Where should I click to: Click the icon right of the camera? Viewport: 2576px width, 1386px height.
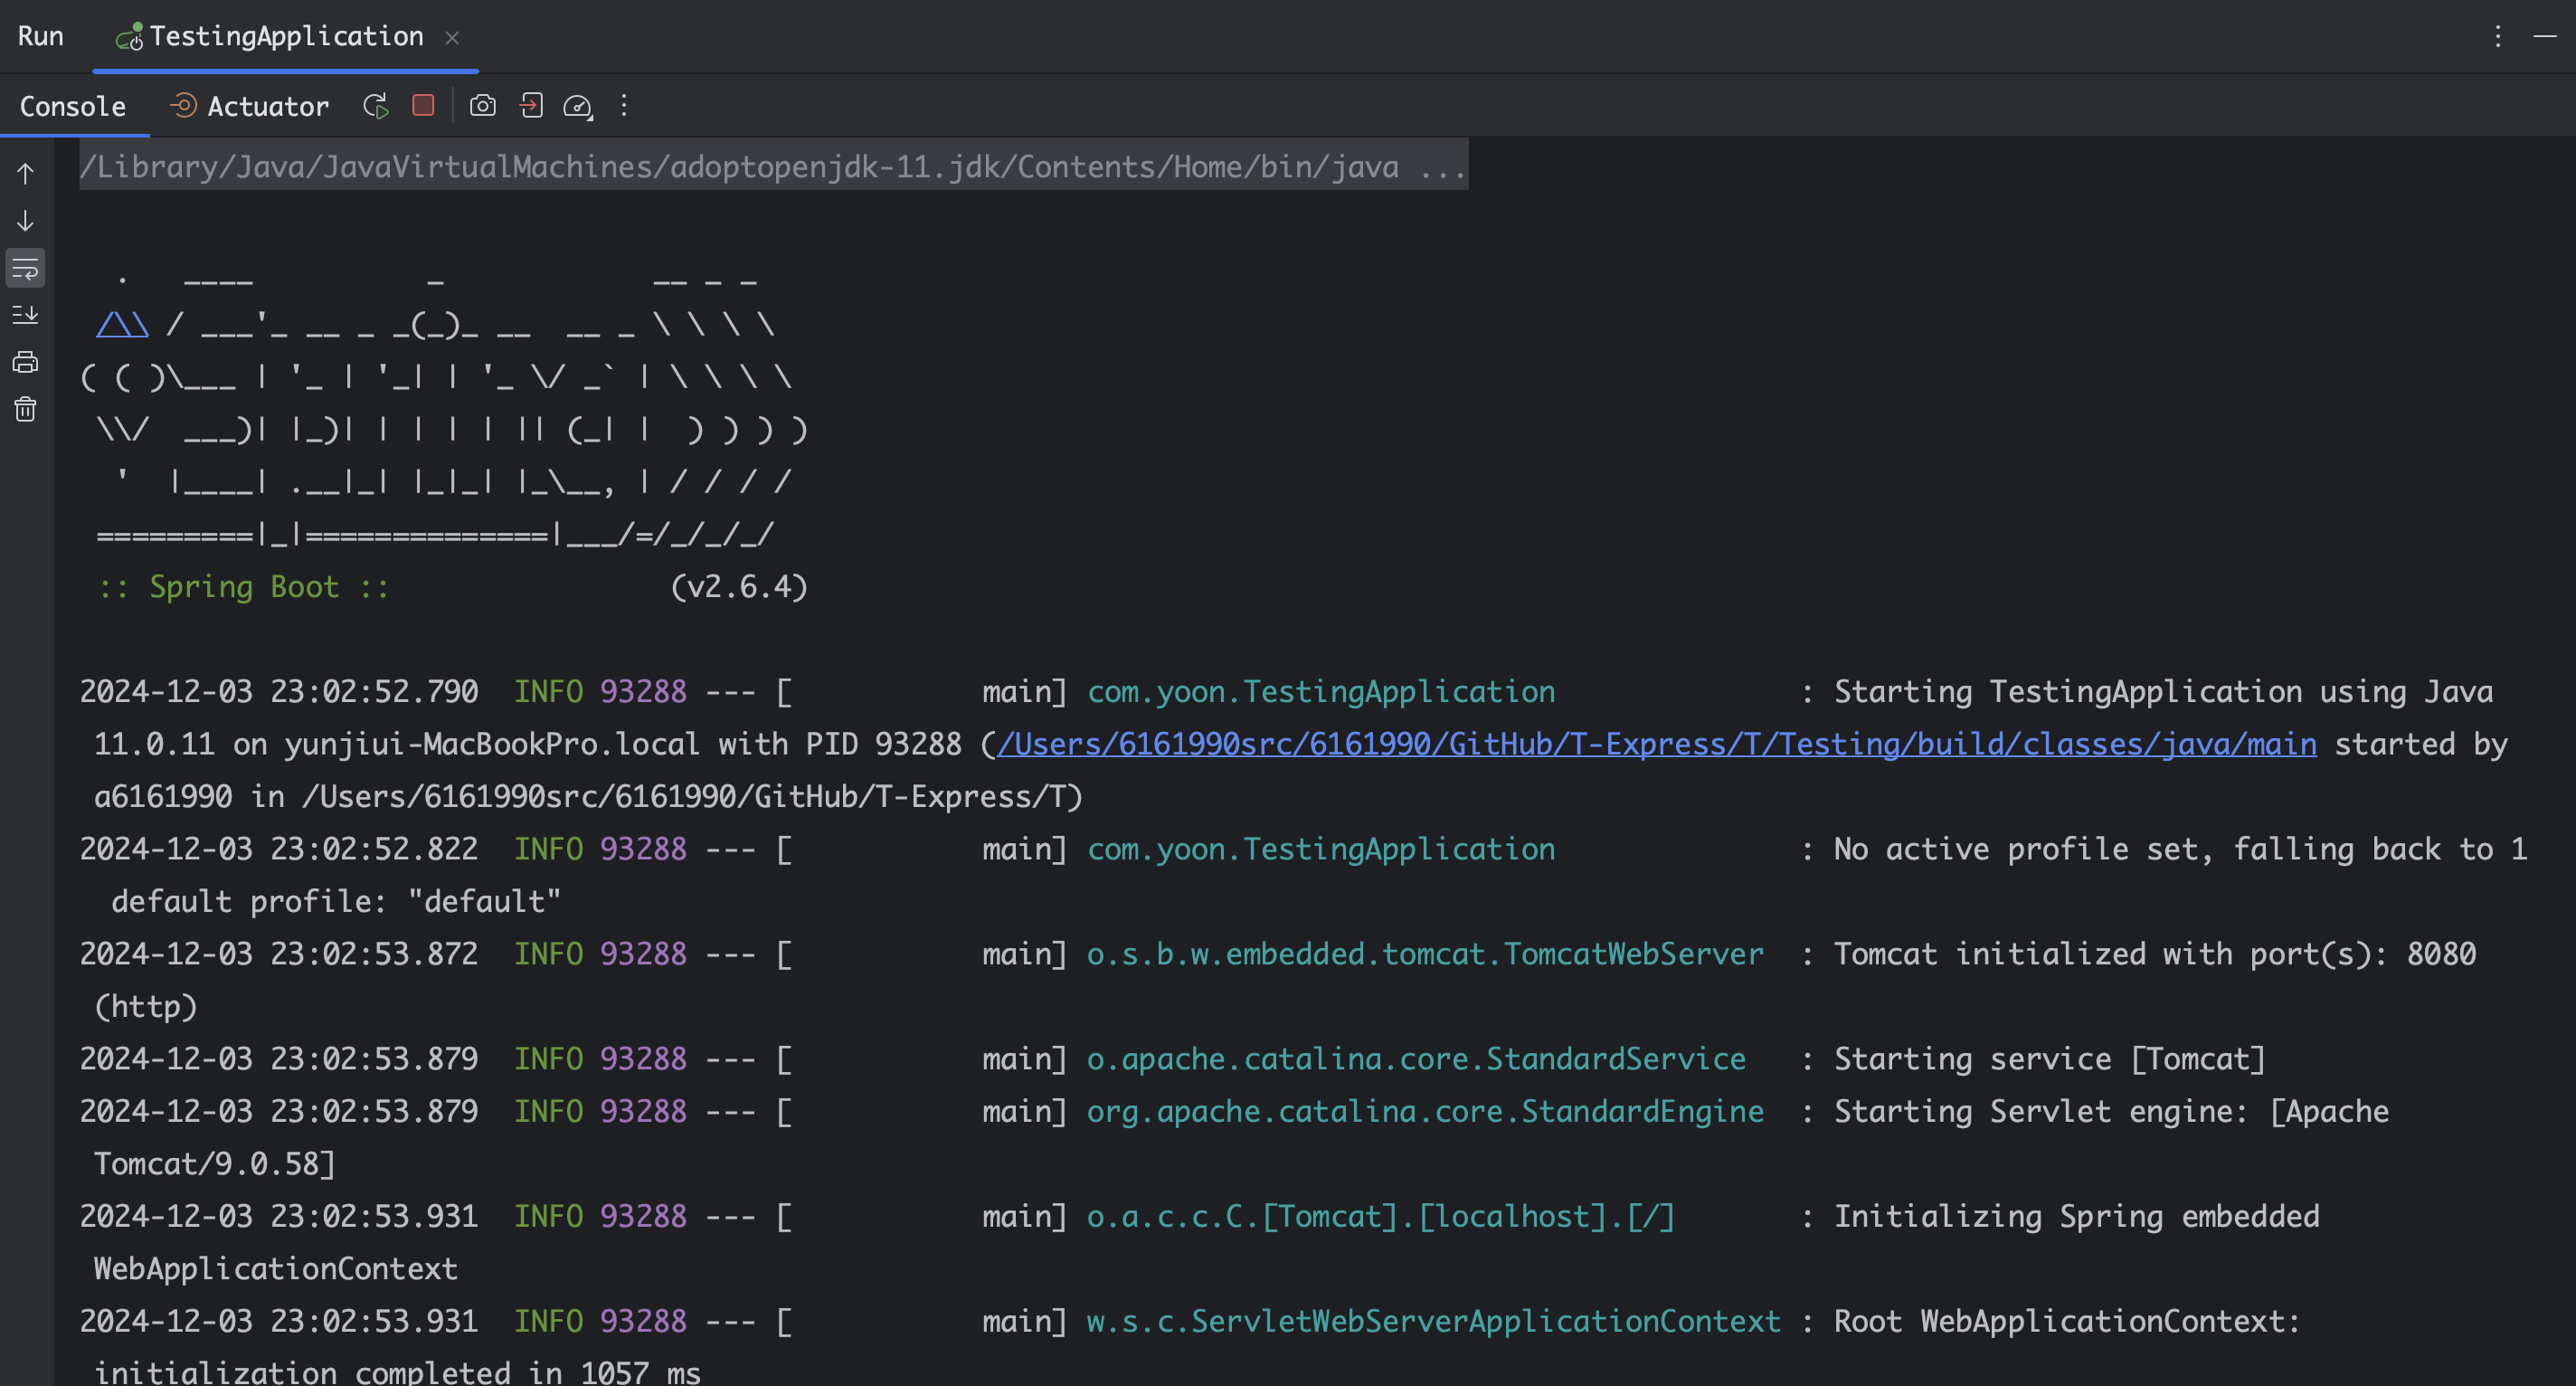(531, 106)
